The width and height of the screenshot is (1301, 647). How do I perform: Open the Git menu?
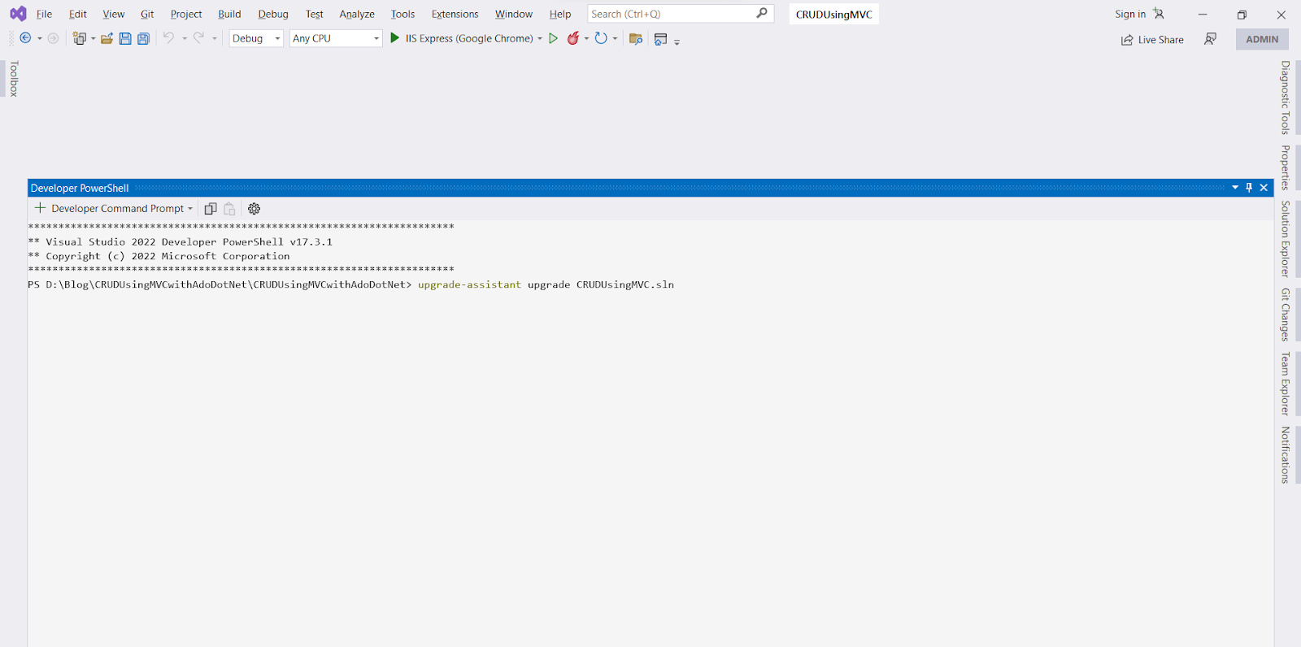coord(147,14)
